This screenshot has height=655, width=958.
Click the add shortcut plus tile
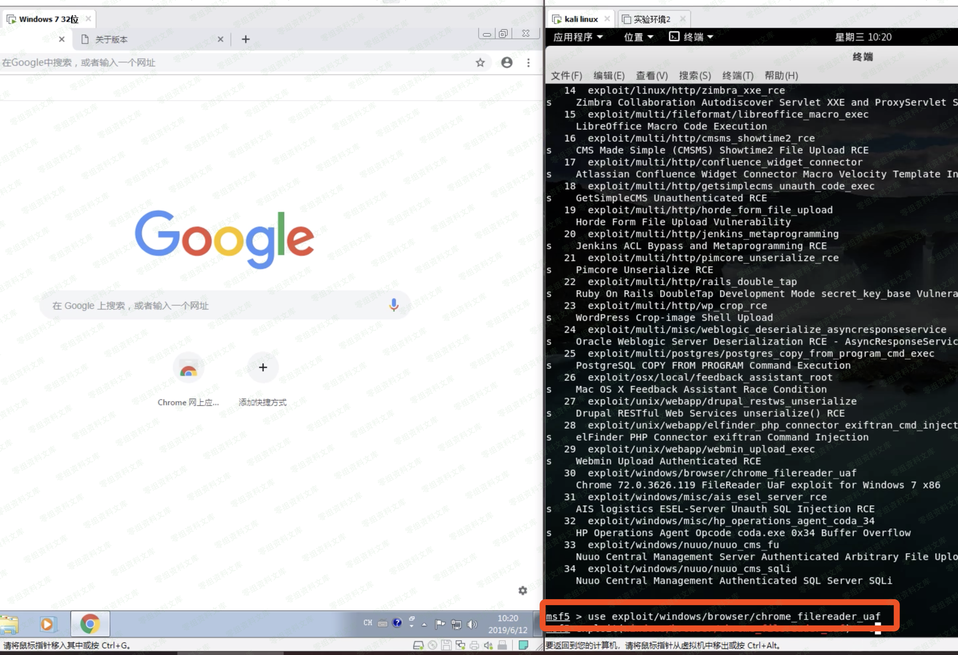click(x=262, y=367)
